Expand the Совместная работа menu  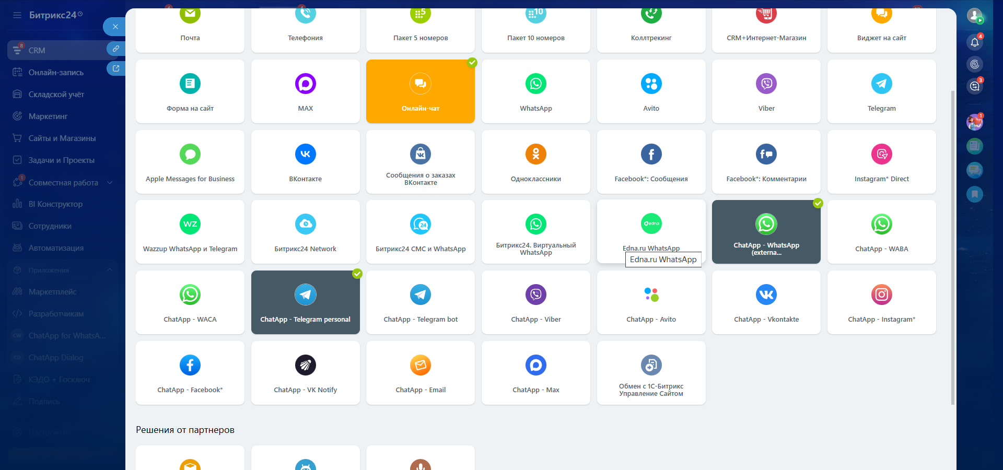[110, 183]
